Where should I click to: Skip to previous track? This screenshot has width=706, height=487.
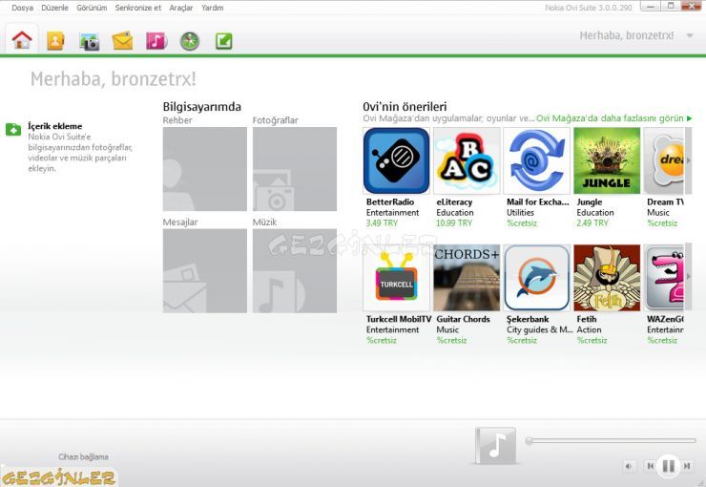650,466
